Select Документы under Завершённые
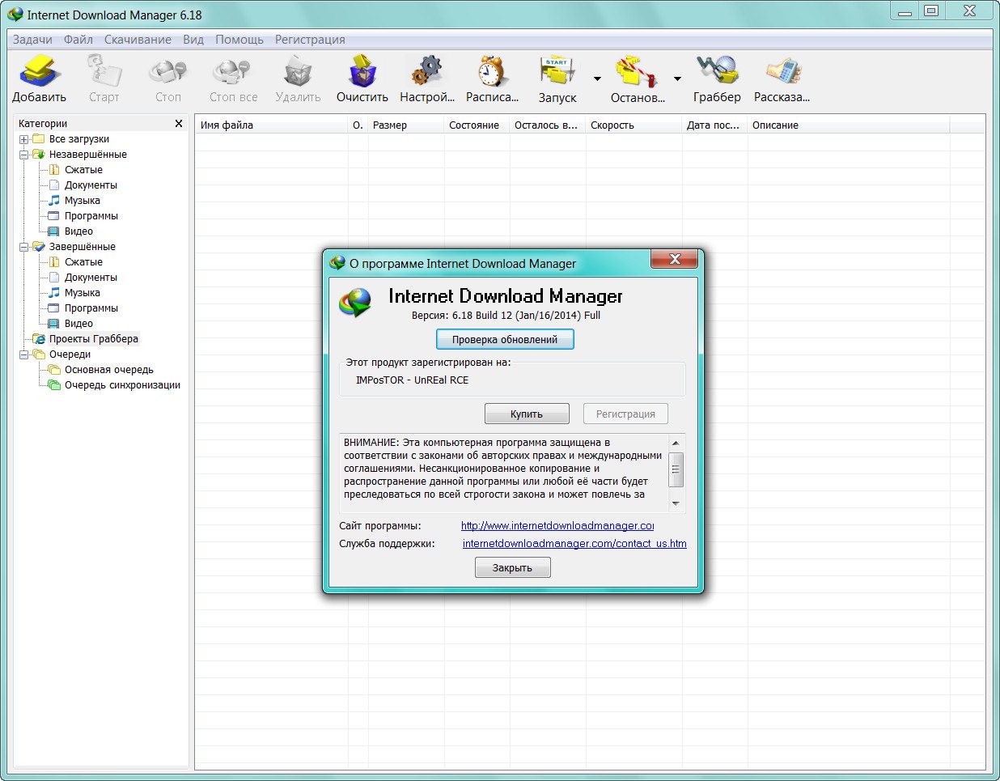1000x781 pixels. tap(91, 278)
